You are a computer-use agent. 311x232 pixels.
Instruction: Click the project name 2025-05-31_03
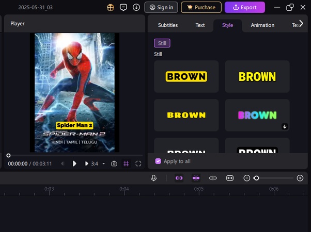coord(36,8)
